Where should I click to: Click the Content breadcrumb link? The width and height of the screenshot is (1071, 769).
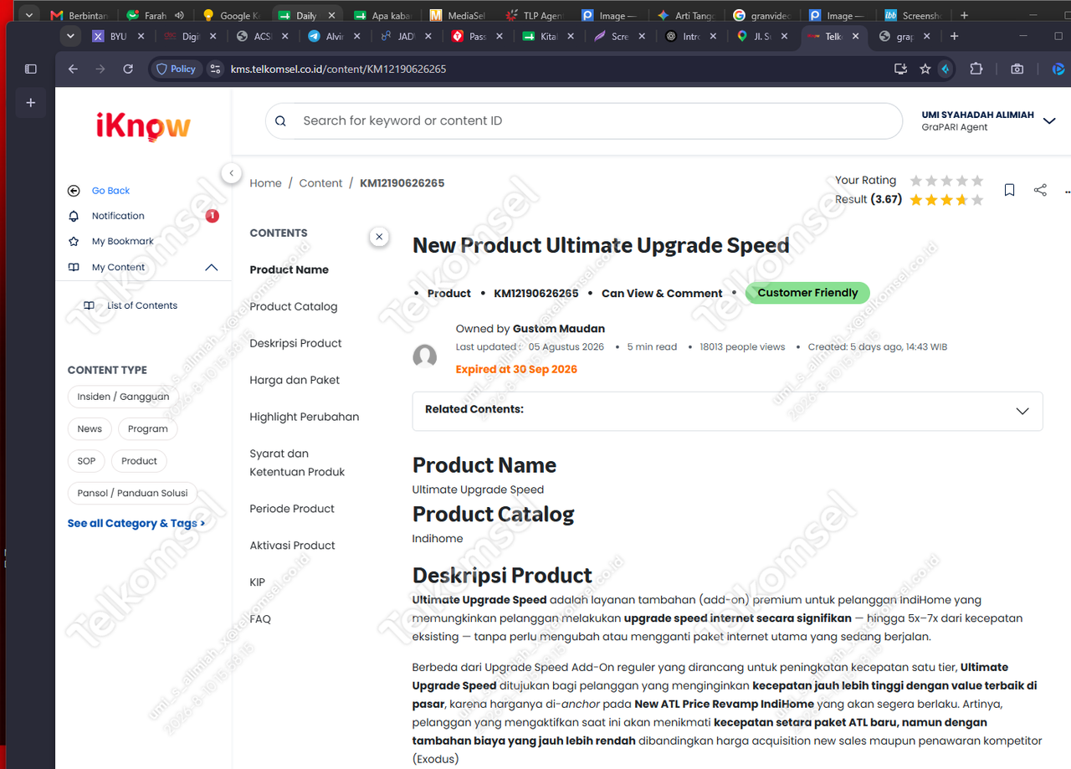(320, 183)
